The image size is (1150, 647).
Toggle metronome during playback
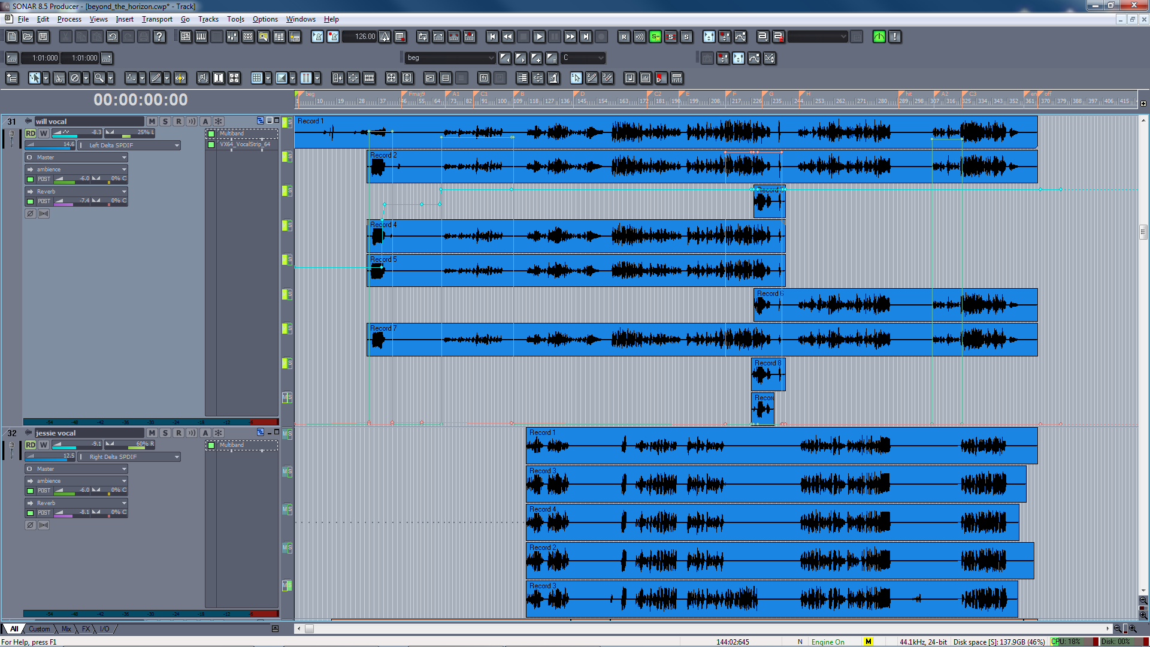click(x=317, y=37)
